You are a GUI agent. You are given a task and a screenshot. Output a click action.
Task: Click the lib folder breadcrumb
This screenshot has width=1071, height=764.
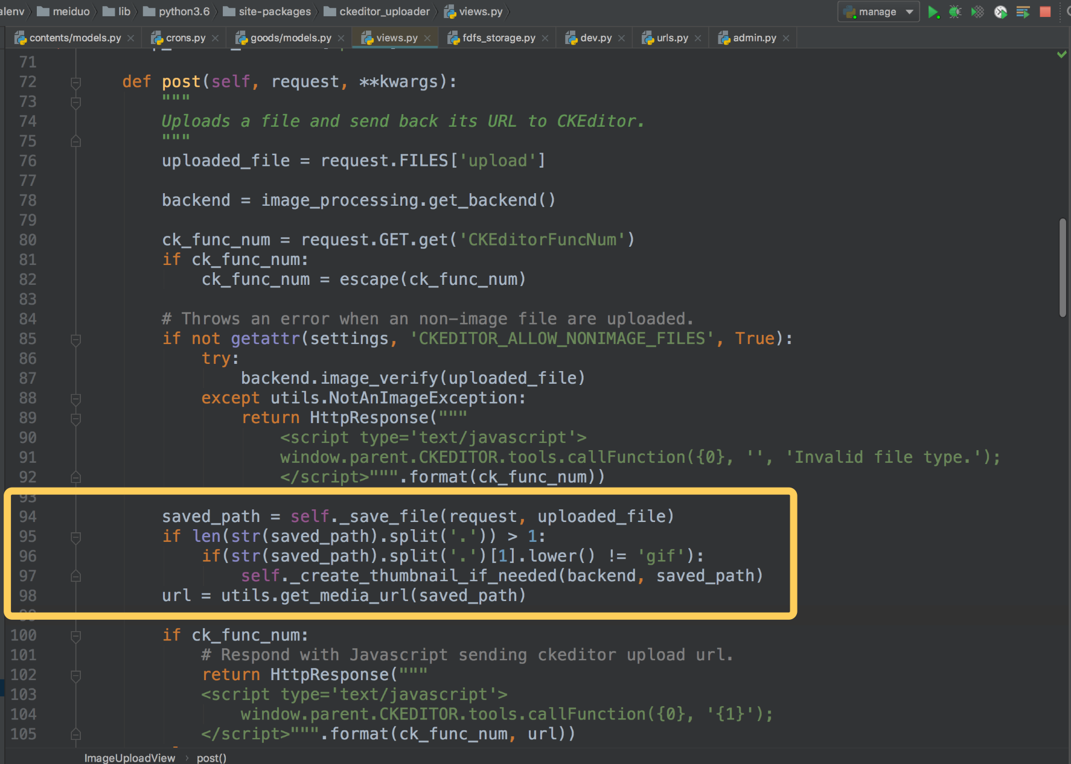(x=117, y=11)
